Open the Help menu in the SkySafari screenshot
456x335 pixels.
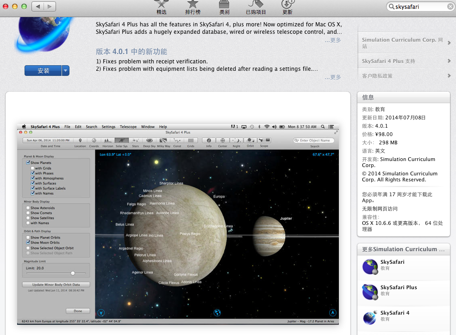(x=163, y=127)
